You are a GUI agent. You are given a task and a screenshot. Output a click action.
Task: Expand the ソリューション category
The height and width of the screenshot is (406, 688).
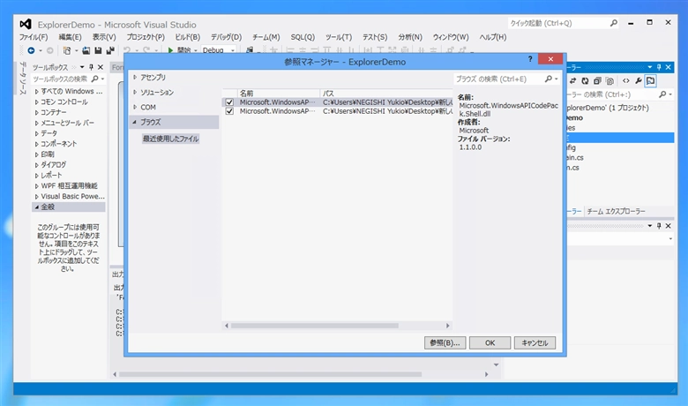[x=135, y=92]
